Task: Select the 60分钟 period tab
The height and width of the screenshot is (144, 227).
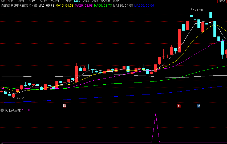Action: pos(67,1)
